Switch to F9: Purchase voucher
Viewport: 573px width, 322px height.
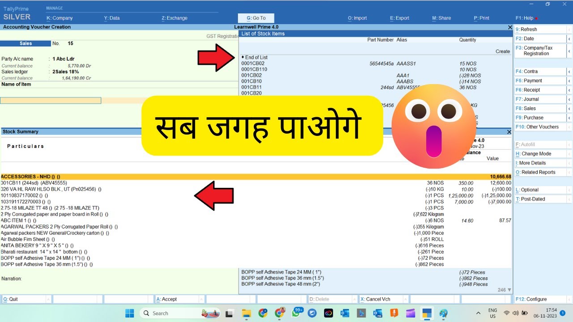click(540, 118)
